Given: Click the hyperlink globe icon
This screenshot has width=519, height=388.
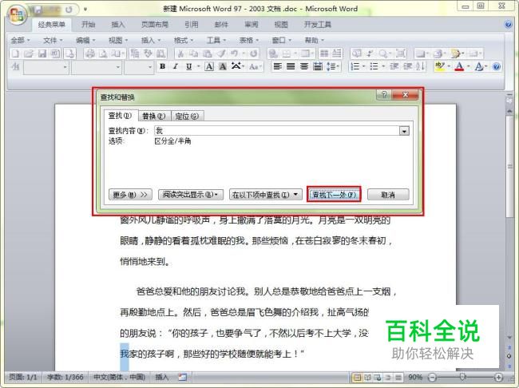Looking at the screenshot, I should point(272,53).
